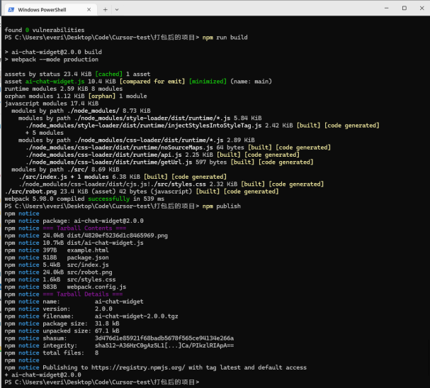Click the package size '31.8 kB'
430x388 pixels.
tap(107, 323)
